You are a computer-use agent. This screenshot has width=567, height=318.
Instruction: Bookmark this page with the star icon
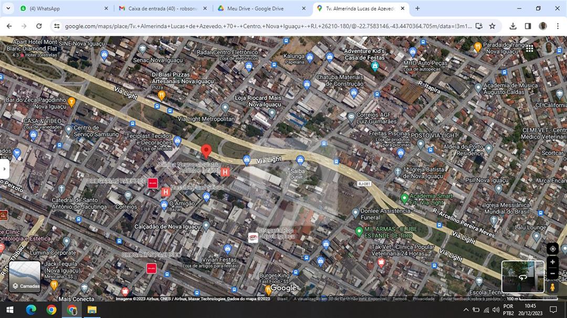pyautogui.click(x=492, y=26)
